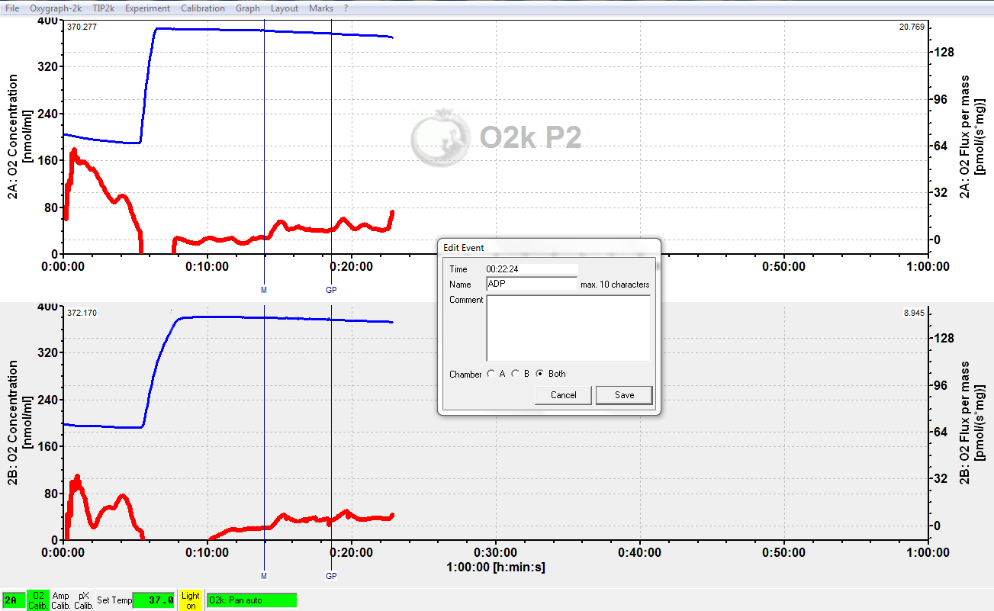Click the max. 10 characters hint
The width and height of the screenshot is (994, 611).
point(615,285)
